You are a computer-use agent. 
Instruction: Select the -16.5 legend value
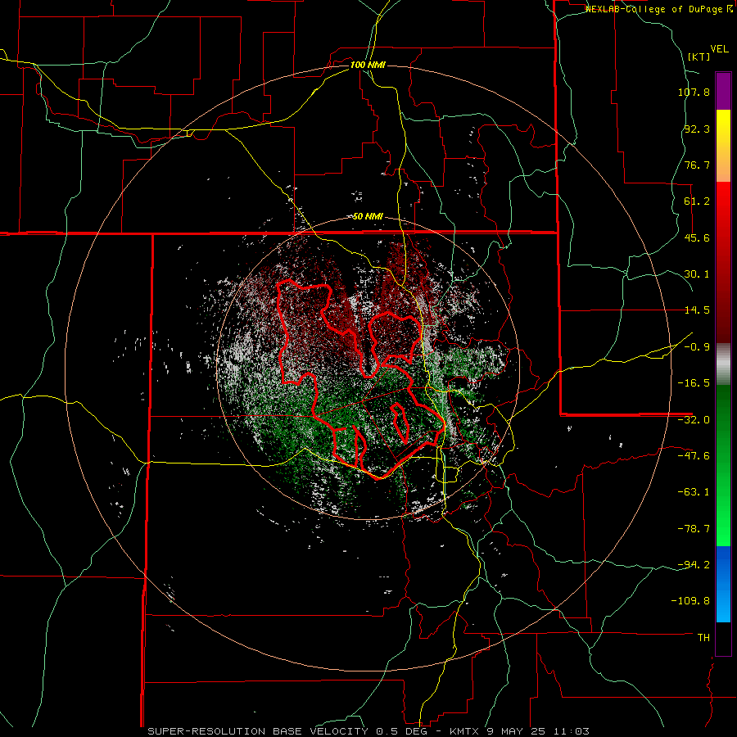(694, 383)
